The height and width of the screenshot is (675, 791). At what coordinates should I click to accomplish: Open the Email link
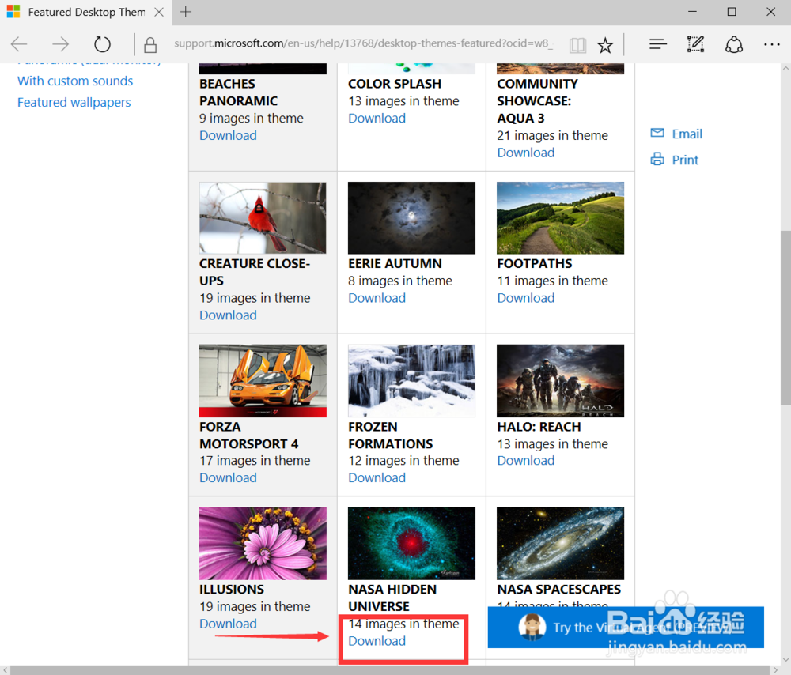687,134
